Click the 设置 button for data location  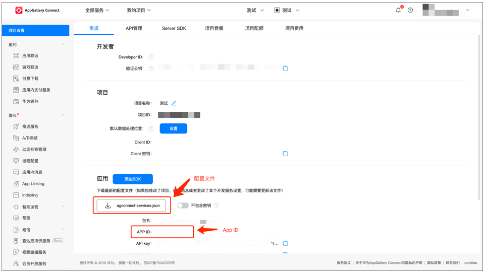click(173, 129)
